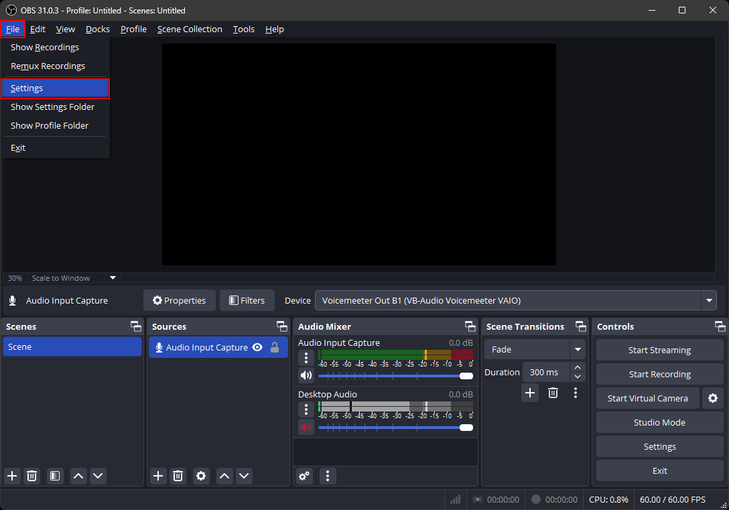Open scene filters icon in Scenes panel
Image resolution: width=729 pixels, height=510 pixels.
click(x=55, y=476)
